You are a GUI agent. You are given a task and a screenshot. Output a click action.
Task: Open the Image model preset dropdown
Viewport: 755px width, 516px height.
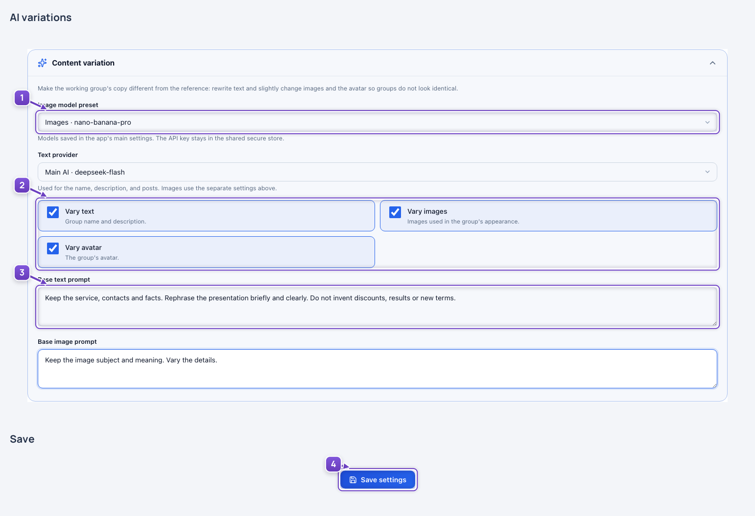pyautogui.click(x=377, y=122)
